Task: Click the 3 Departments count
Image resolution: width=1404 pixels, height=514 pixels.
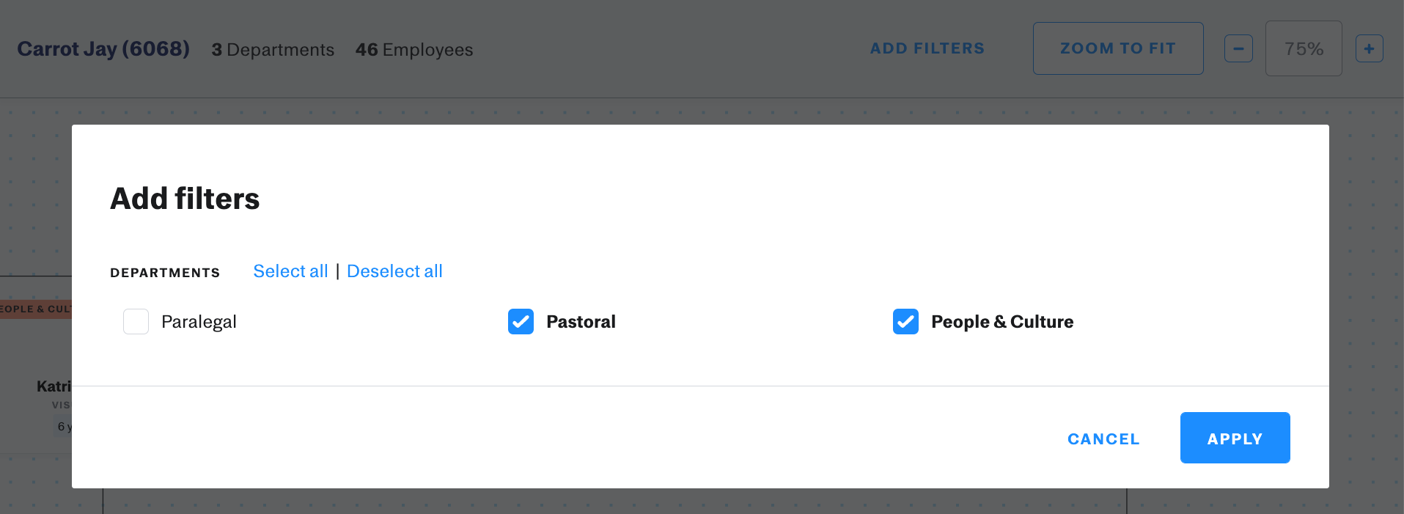Action: [273, 49]
